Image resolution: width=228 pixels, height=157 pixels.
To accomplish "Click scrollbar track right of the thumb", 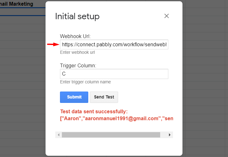I will tap(163, 135).
